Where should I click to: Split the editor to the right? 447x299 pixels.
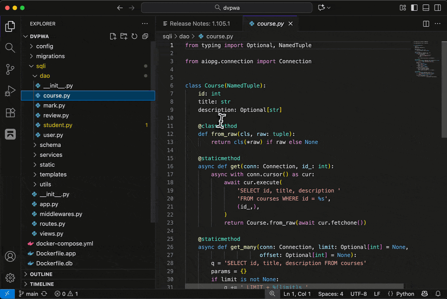[x=426, y=24]
